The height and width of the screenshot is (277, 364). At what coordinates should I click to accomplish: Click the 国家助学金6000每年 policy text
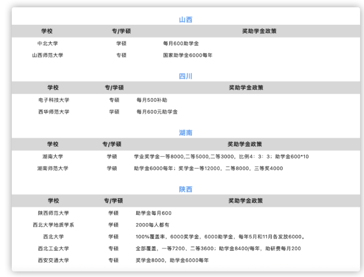187,55
